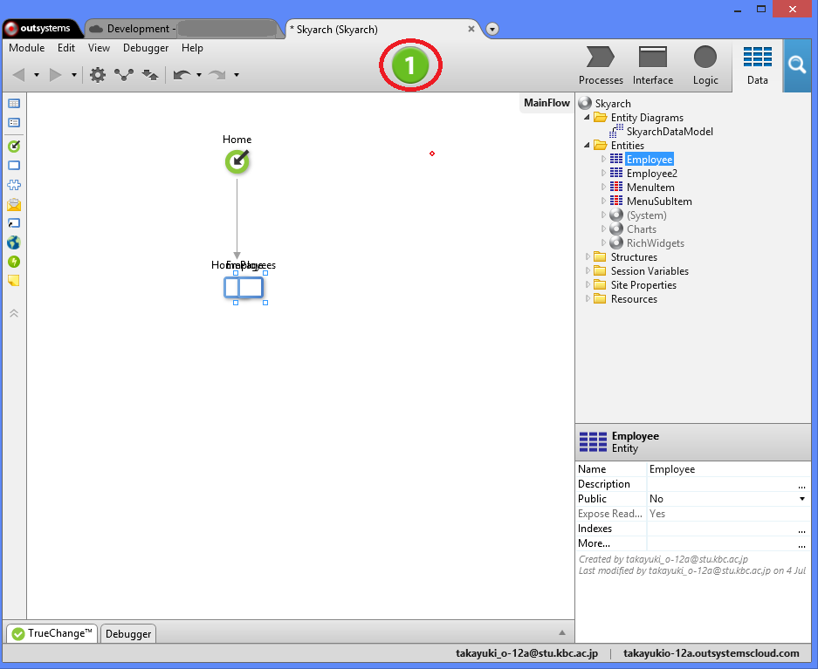Open the Forward history dropdown arrow
The width and height of the screenshot is (818, 669).
coord(74,75)
